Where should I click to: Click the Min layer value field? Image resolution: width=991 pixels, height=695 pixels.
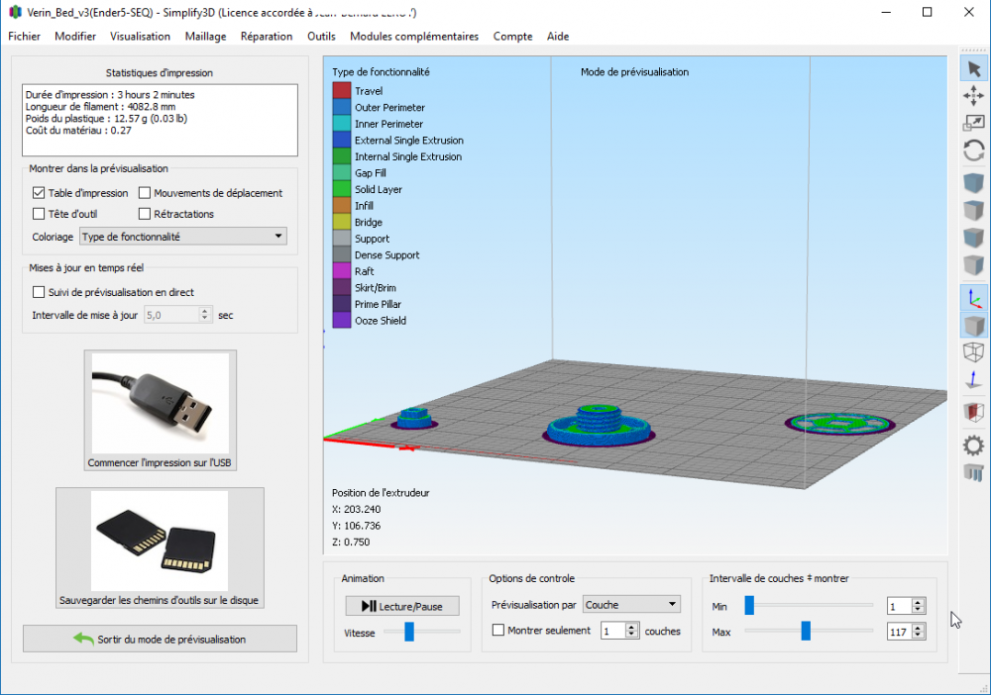(900, 606)
